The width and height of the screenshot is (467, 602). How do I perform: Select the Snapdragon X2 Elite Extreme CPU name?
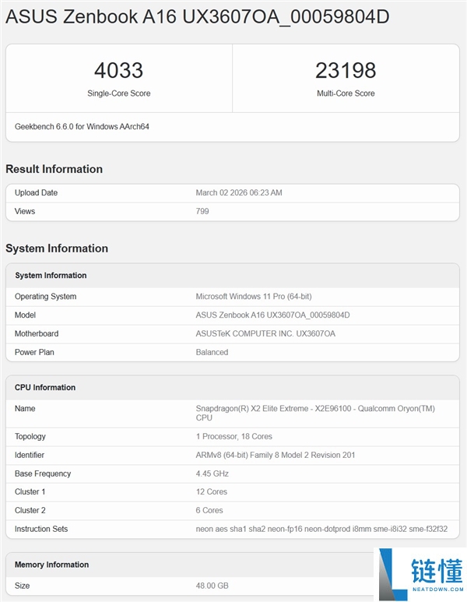tap(315, 413)
